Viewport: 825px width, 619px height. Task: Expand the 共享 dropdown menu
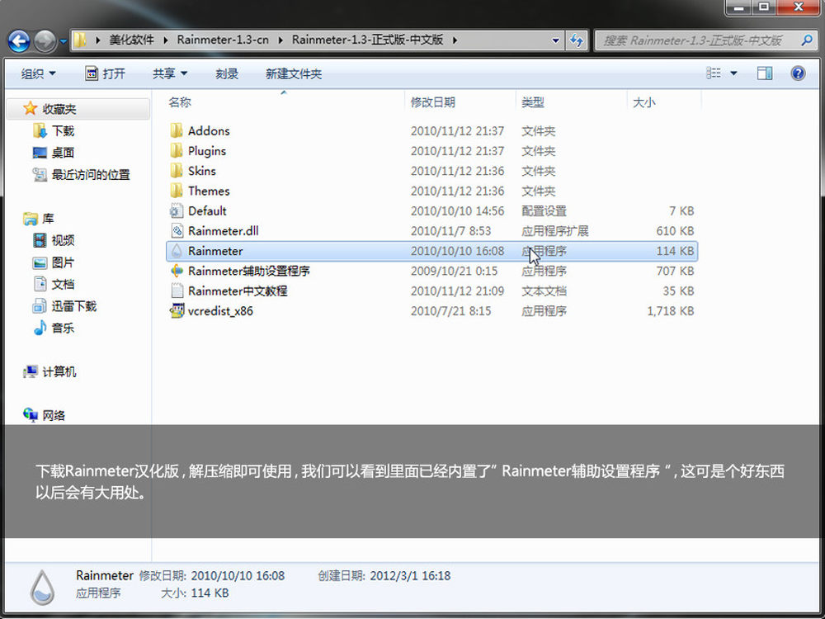click(169, 73)
